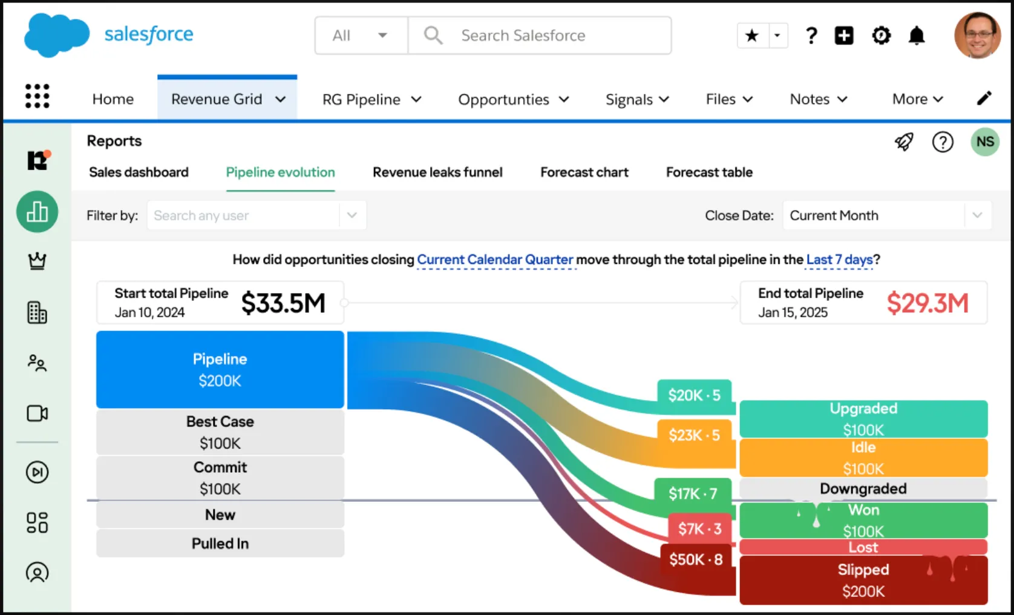Open the video camera sidebar icon
Viewport: 1014px width, 615px height.
(38, 413)
